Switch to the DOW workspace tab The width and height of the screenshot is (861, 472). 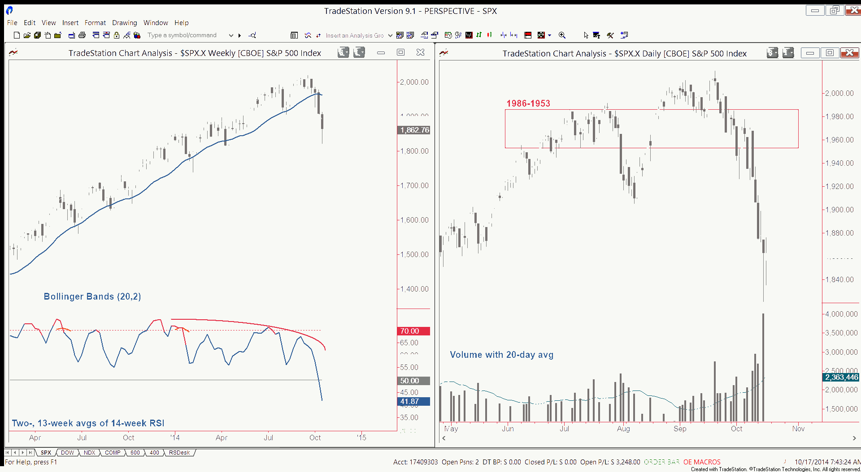[x=67, y=453]
